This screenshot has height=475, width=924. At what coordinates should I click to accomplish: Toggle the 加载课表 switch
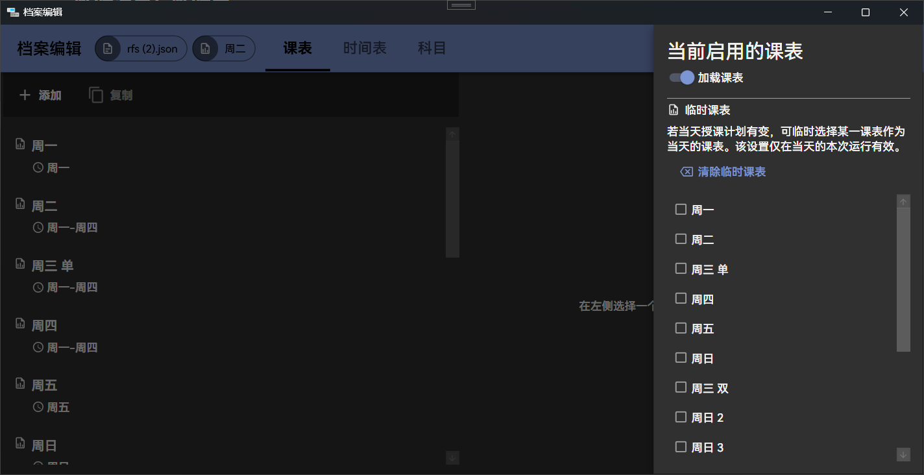(681, 78)
